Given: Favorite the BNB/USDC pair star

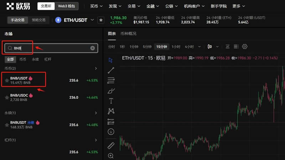Looking at the screenshot, I should (7, 97).
